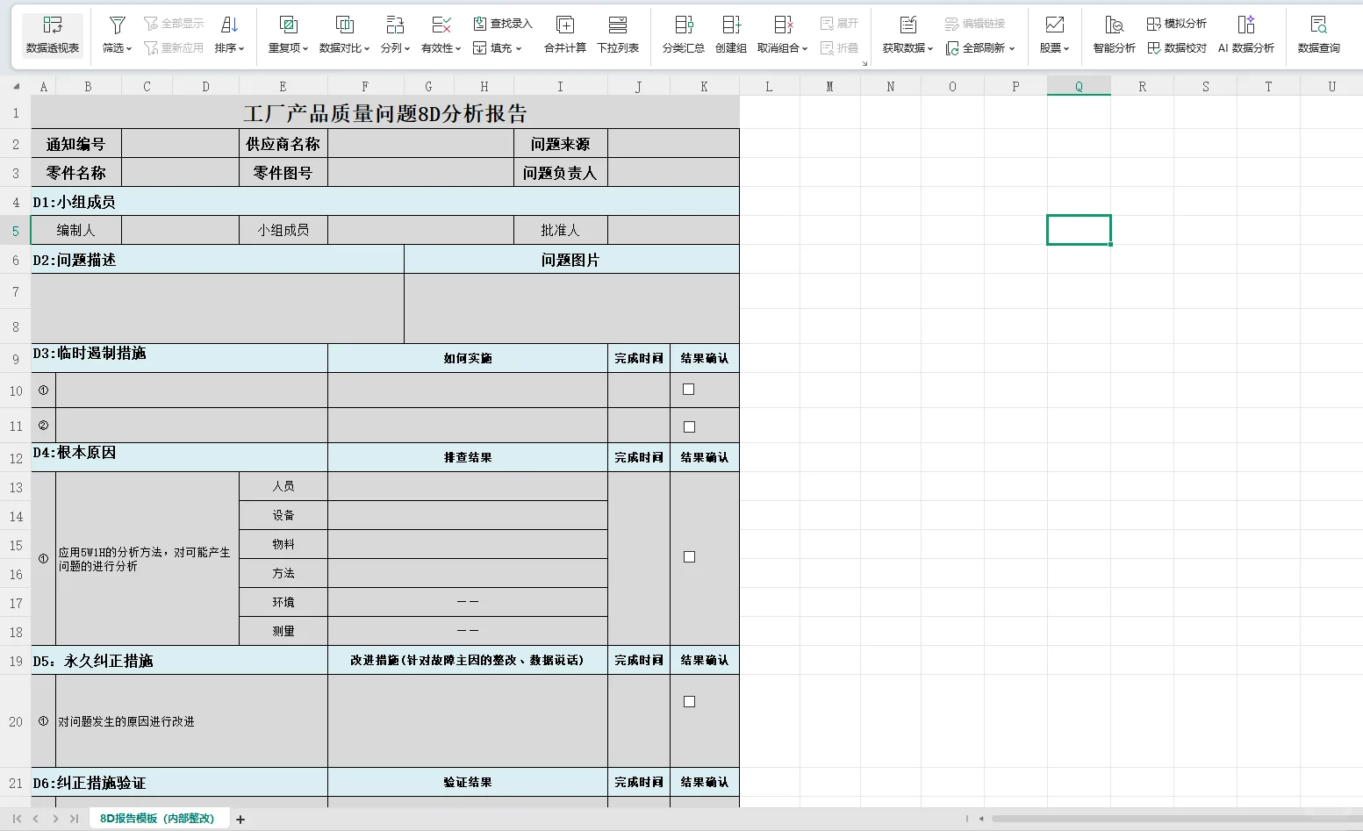Click the 筛选 filter funnel icon
1363x831 pixels.
117,25
